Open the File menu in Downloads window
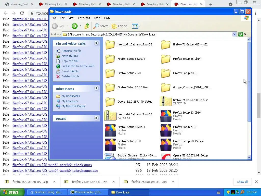Screen dimensions: 261x196 54,18
